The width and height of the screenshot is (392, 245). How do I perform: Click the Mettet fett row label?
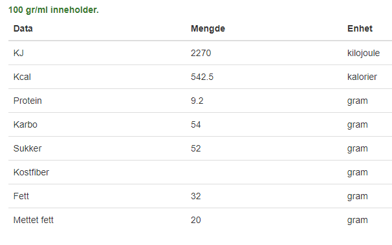(33, 220)
